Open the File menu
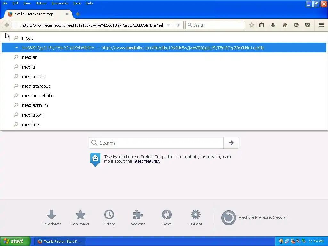The height and width of the screenshot is (246, 328). (5, 3)
